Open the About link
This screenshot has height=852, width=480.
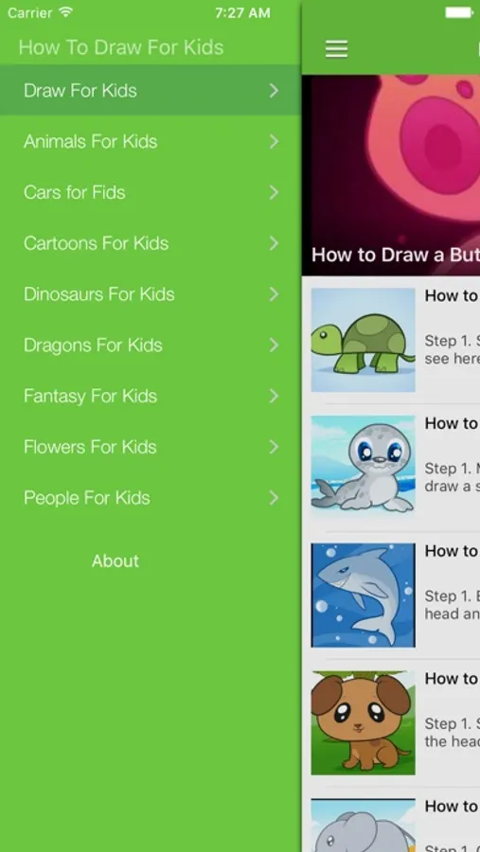point(116,560)
